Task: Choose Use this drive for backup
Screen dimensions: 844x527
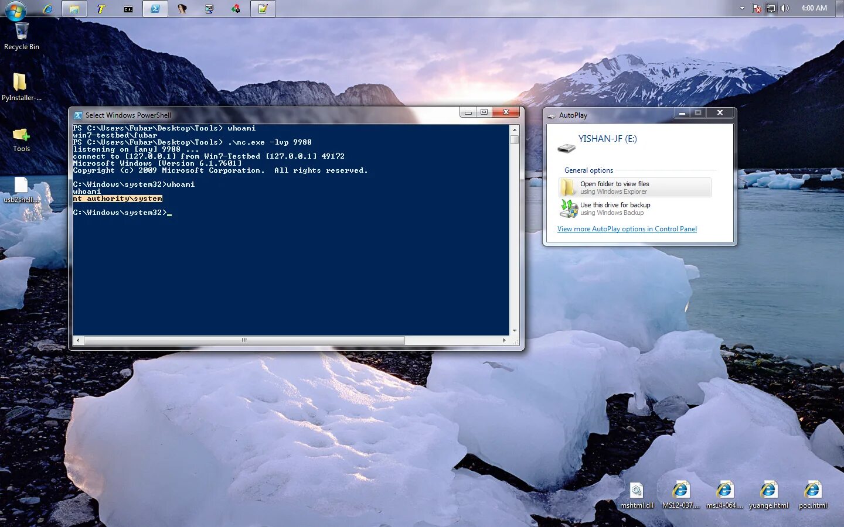Action: click(x=635, y=208)
